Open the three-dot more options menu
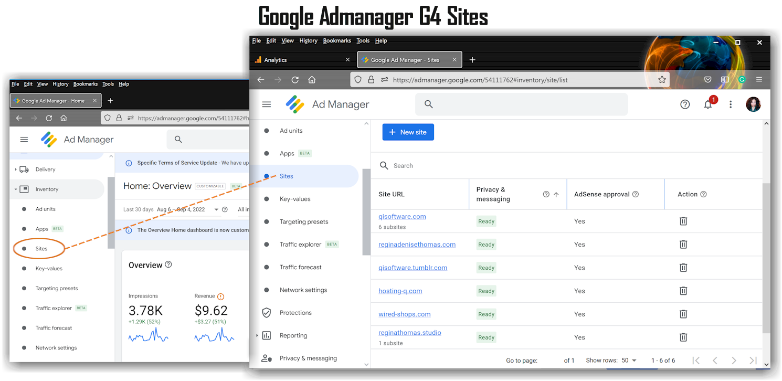Viewport: 782px width, 381px height. [x=731, y=104]
